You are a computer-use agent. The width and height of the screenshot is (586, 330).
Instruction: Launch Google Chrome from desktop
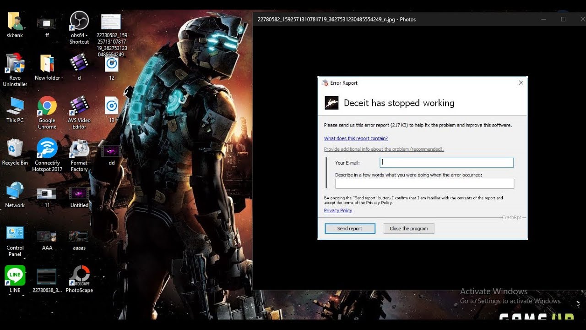pyautogui.click(x=47, y=106)
